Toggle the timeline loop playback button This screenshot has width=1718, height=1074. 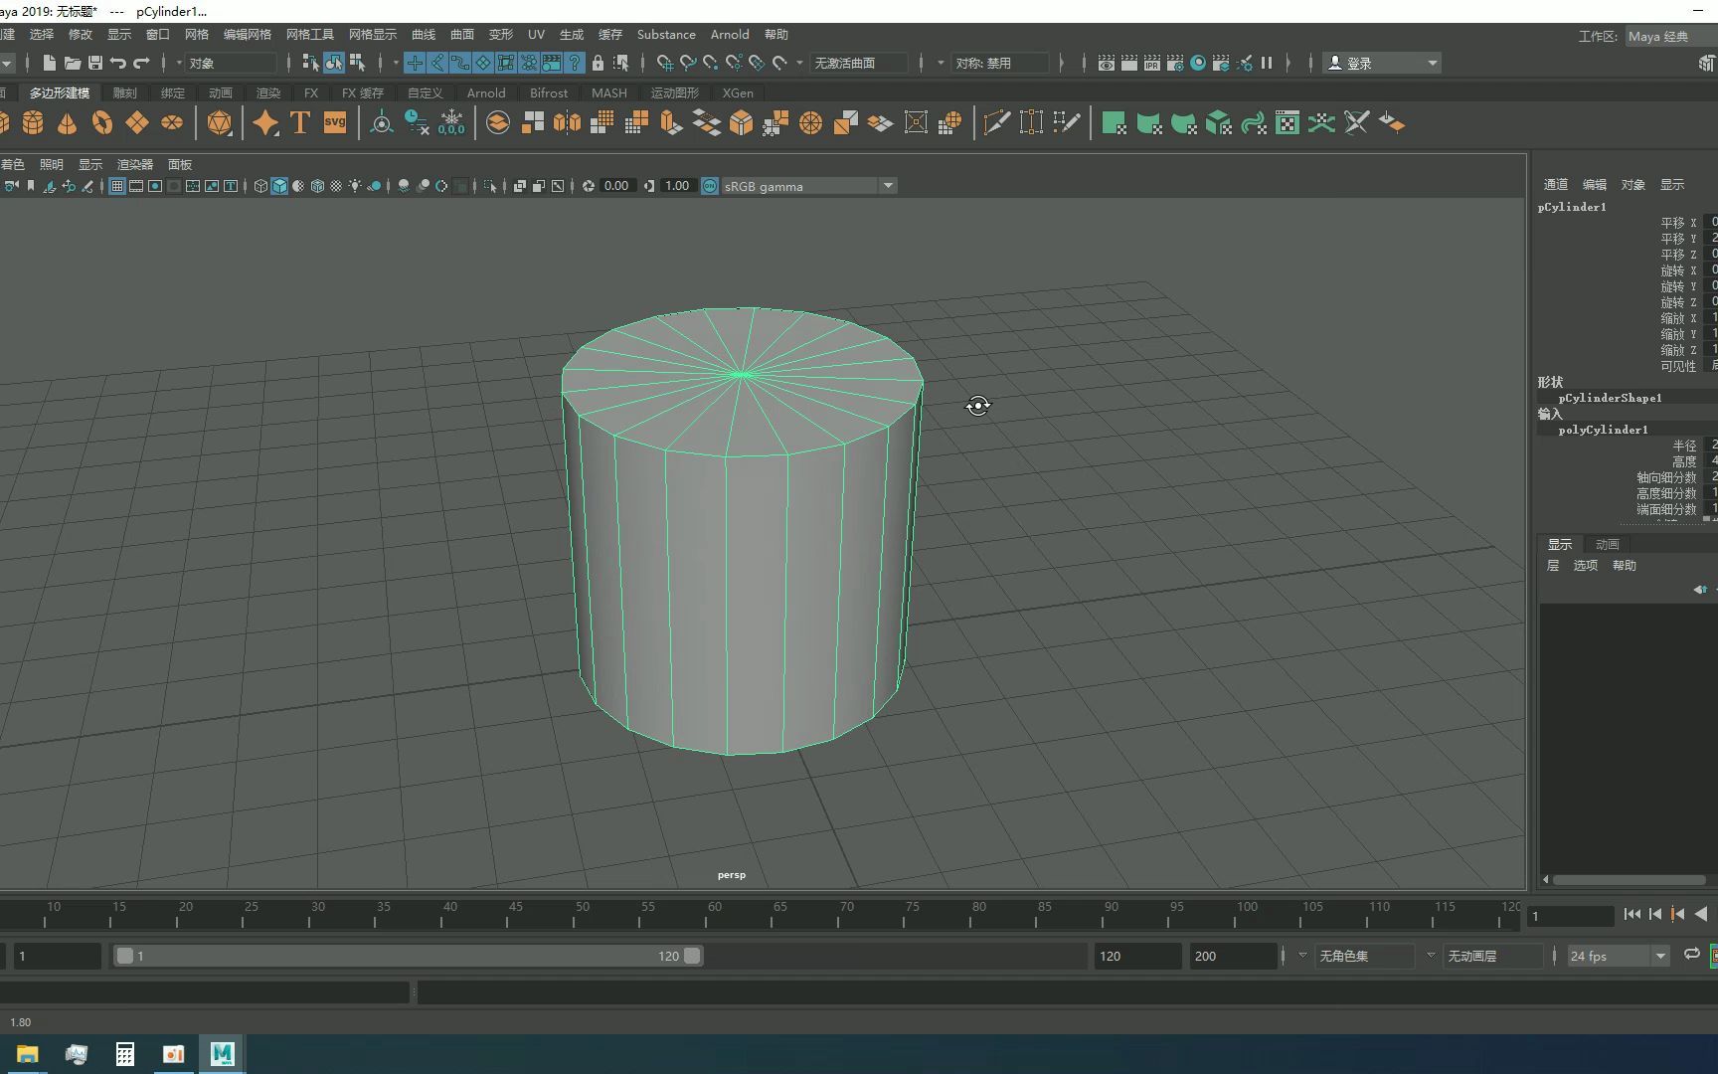tap(1691, 955)
